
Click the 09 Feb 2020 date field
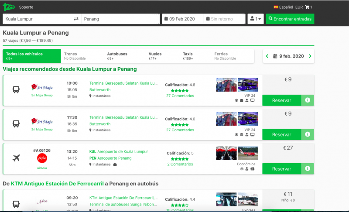183,19
